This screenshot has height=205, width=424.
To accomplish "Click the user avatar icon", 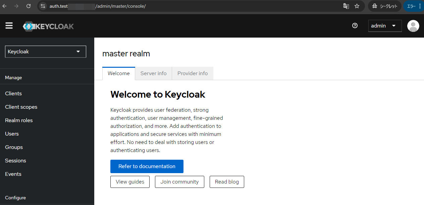I will pos(413,26).
